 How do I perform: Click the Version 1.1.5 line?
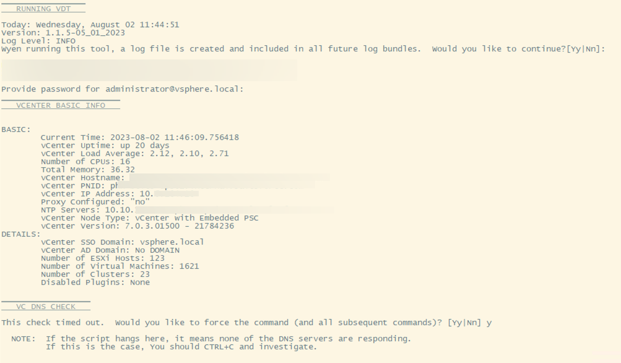pos(63,33)
